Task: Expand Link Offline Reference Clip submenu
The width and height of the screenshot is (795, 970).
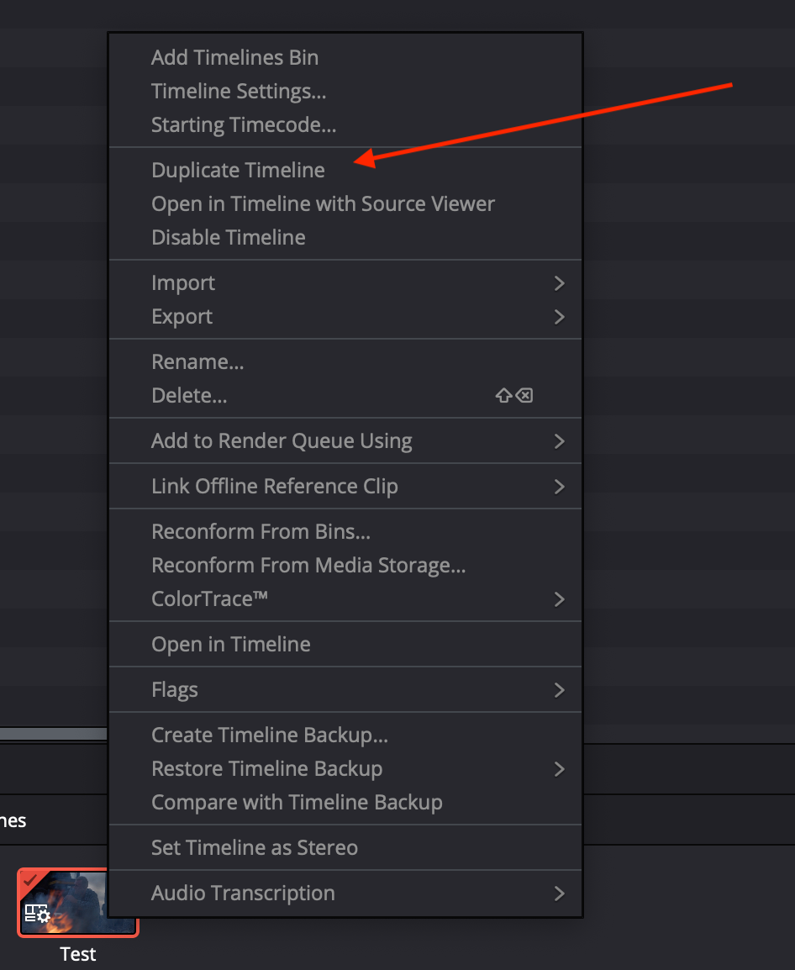Action: [x=345, y=486]
